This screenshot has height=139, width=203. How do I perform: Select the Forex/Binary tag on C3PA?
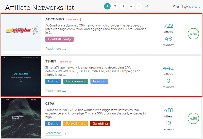pyautogui.click(x=75, y=124)
